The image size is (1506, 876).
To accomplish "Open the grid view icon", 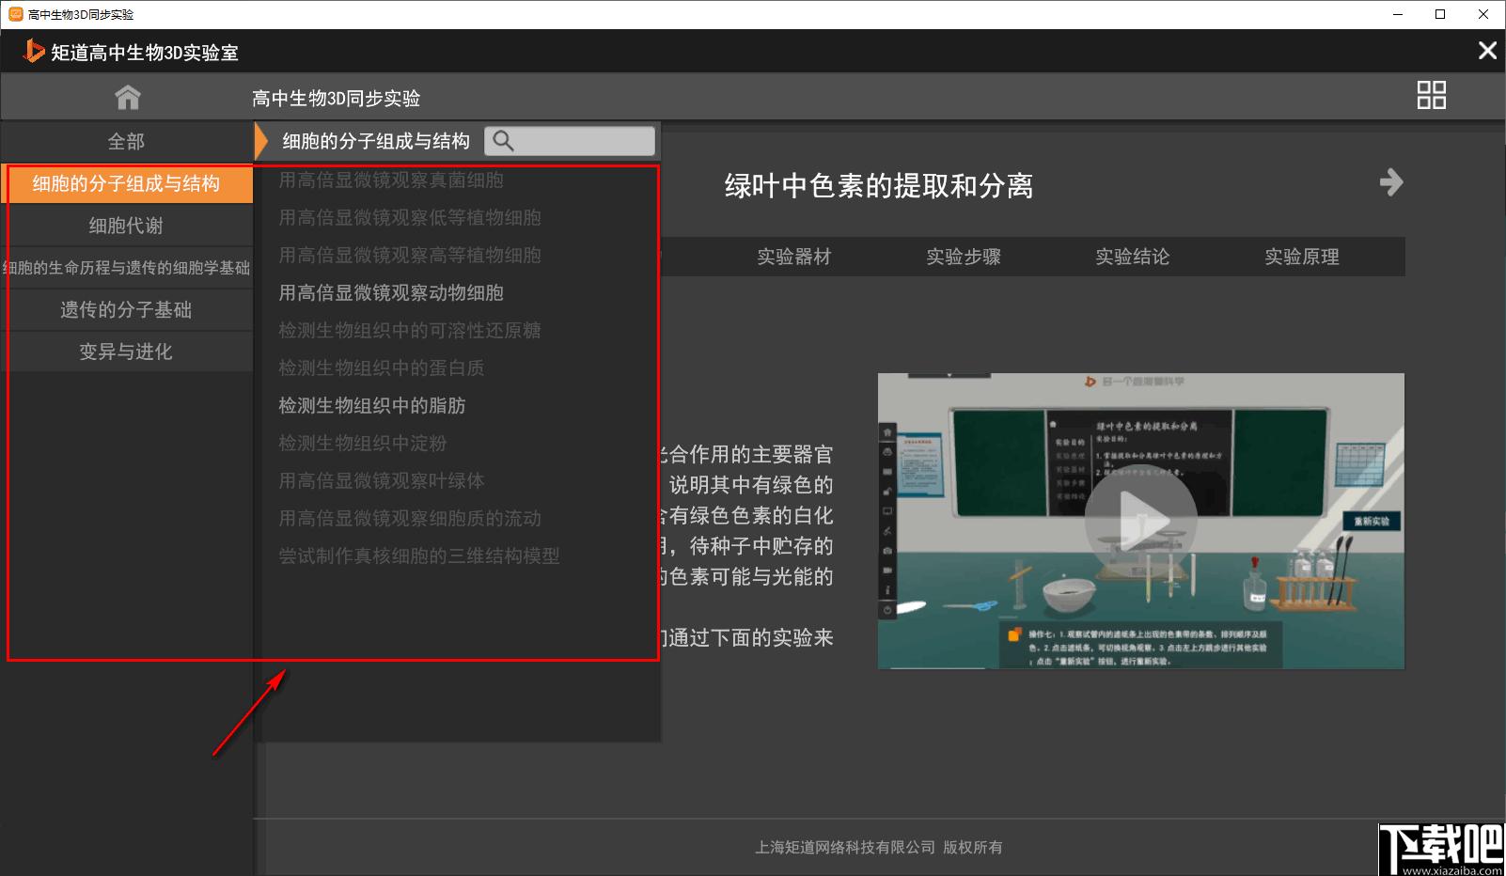I will (1431, 95).
